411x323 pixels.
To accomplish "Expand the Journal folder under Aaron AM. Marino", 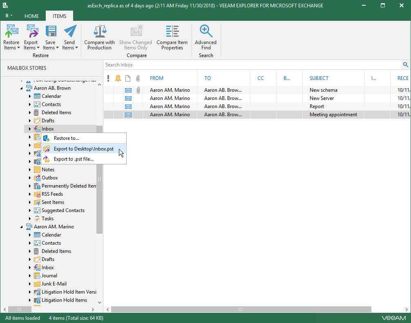I will click(29, 276).
